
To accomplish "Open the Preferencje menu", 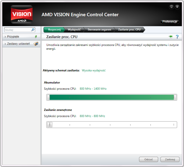I will [x=170, y=22].
